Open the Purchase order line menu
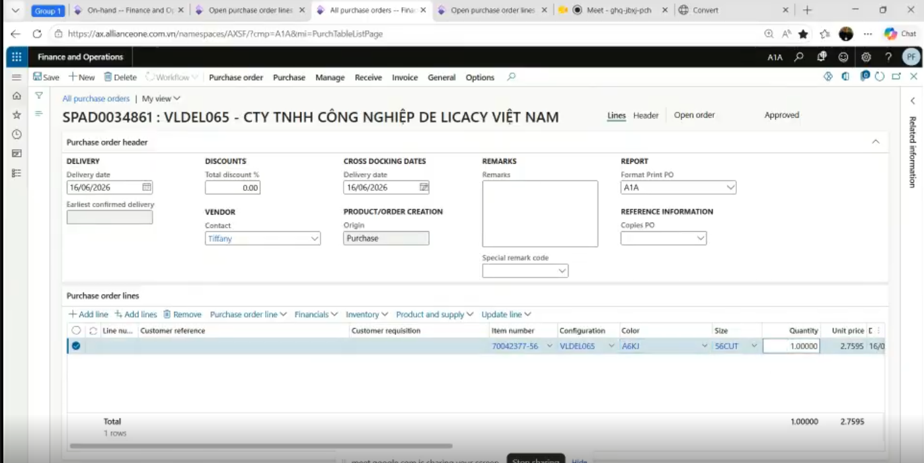The width and height of the screenshot is (924, 463). click(249, 315)
